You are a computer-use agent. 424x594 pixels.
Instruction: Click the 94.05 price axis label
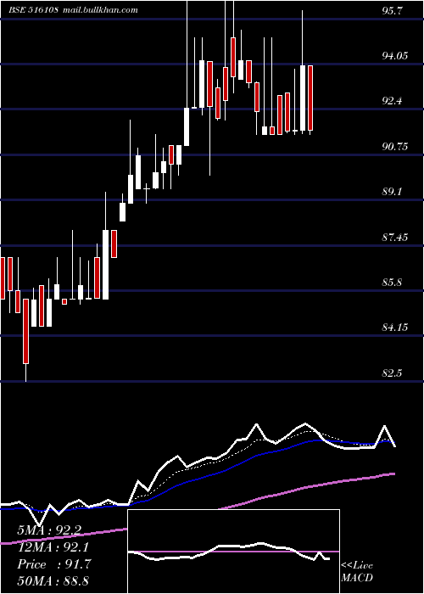(395, 56)
